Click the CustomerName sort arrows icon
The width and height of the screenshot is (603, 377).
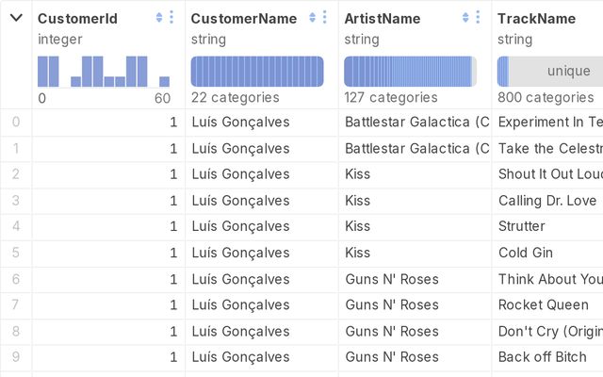point(313,18)
